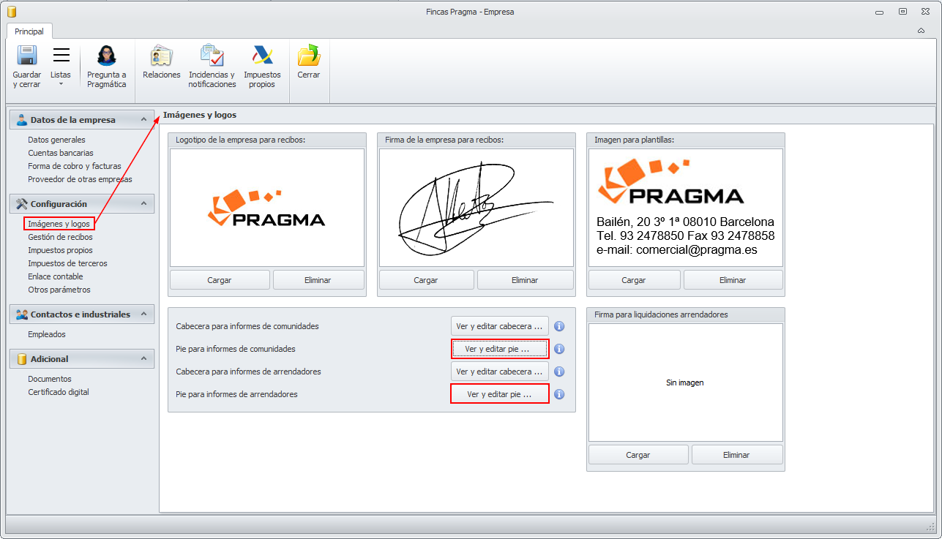Click info icon for Cabecera de comunidades
Screen dimensions: 942x539
pos(559,326)
